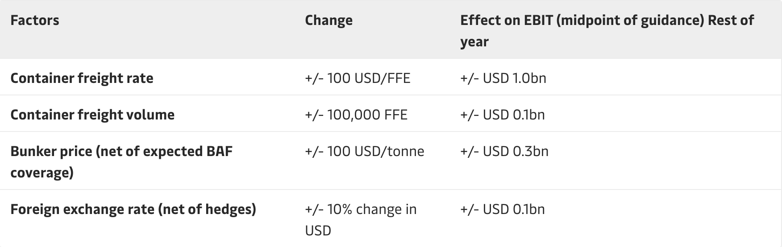Click the Factors column header
The image size is (782, 247).
[x=35, y=21]
